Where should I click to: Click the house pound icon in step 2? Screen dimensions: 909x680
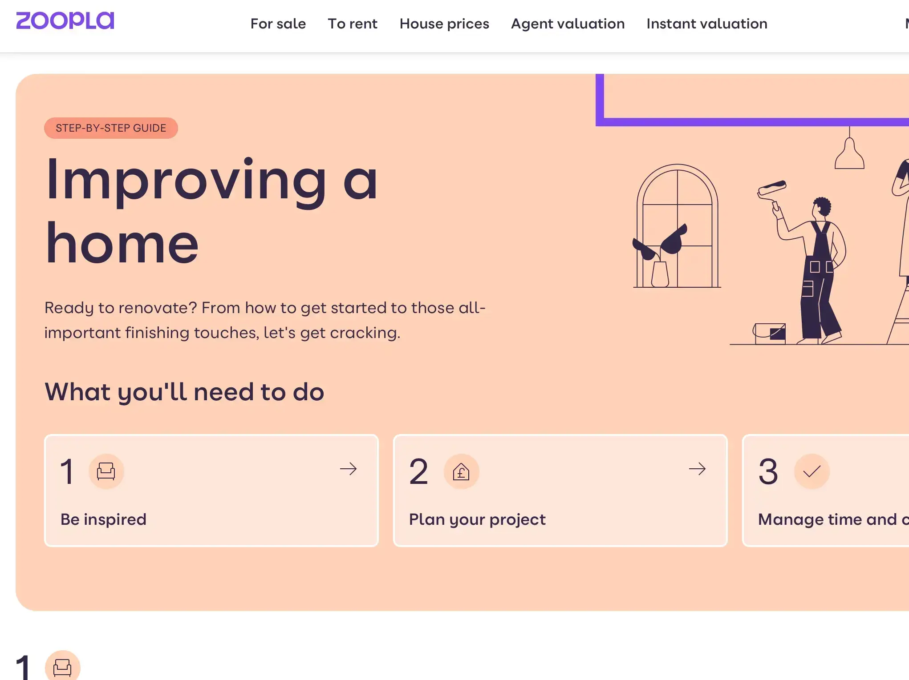click(x=461, y=471)
